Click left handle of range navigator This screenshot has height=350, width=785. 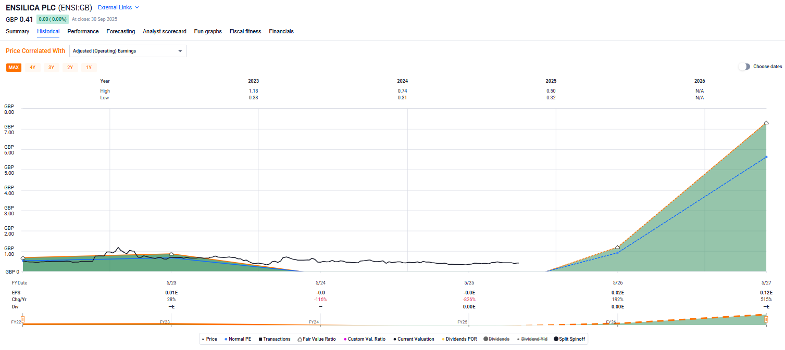click(22, 319)
